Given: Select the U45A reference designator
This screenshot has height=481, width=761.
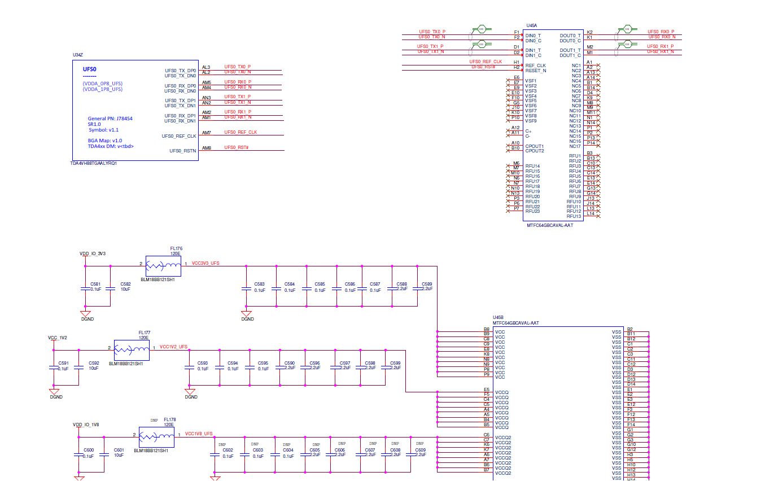Looking at the screenshot, I should [532, 25].
